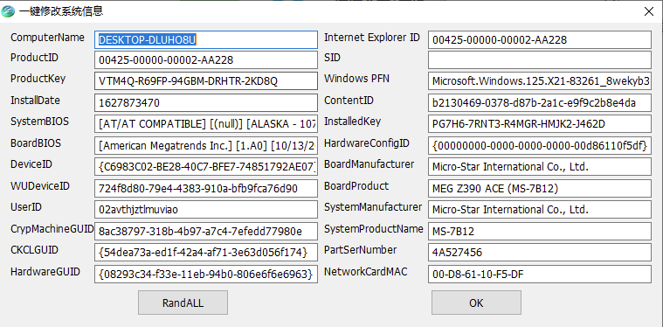Click the empty SID field
Viewport: 663px width, 327px height.
coord(540,60)
